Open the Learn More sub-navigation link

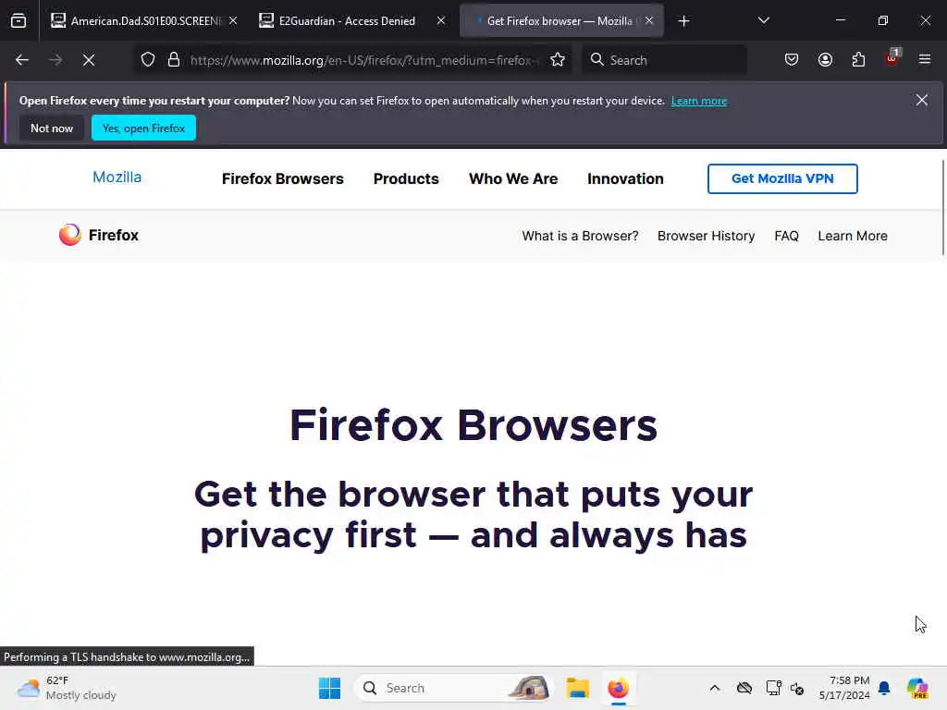point(852,236)
